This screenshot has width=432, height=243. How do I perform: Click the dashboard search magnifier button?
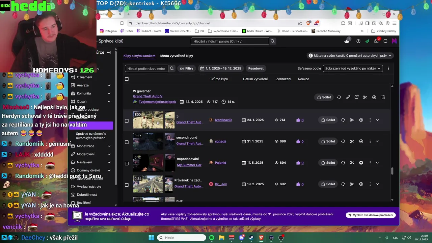273,41
